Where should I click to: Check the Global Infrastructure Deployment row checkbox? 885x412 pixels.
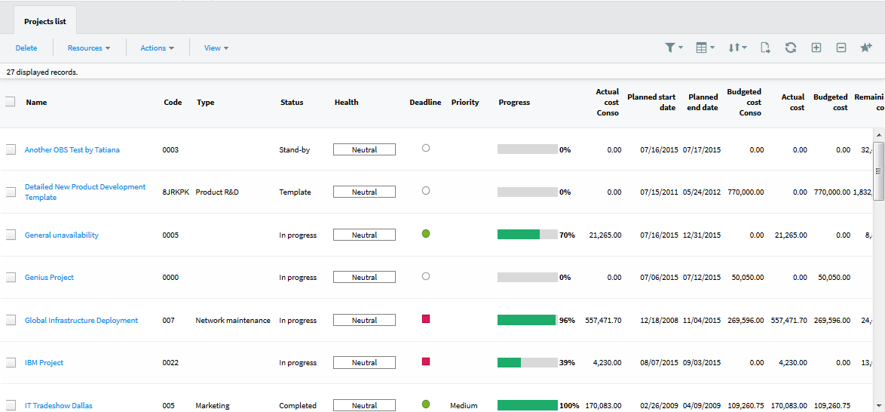click(x=11, y=320)
